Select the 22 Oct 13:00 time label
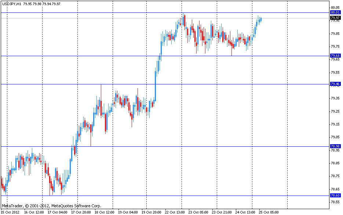 pos(175,212)
